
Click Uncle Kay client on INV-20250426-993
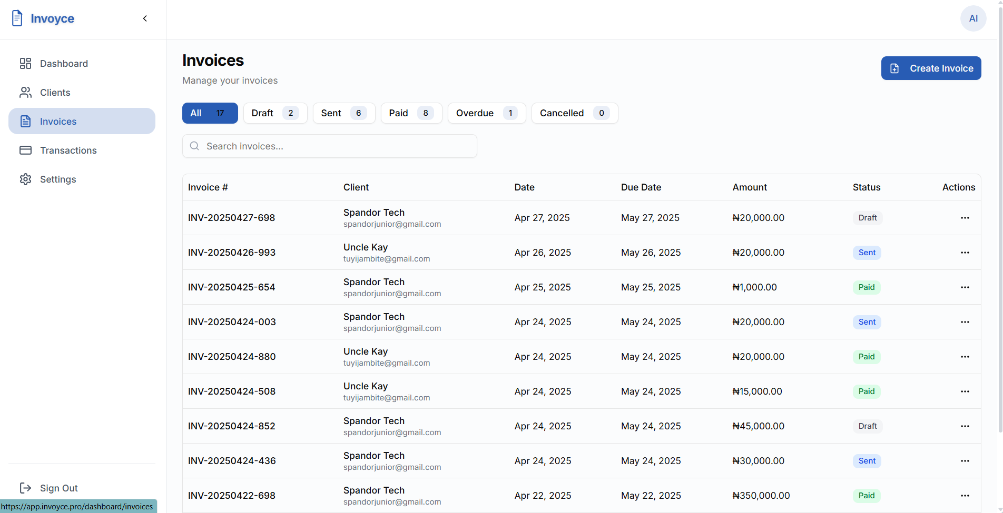(366, 247)
